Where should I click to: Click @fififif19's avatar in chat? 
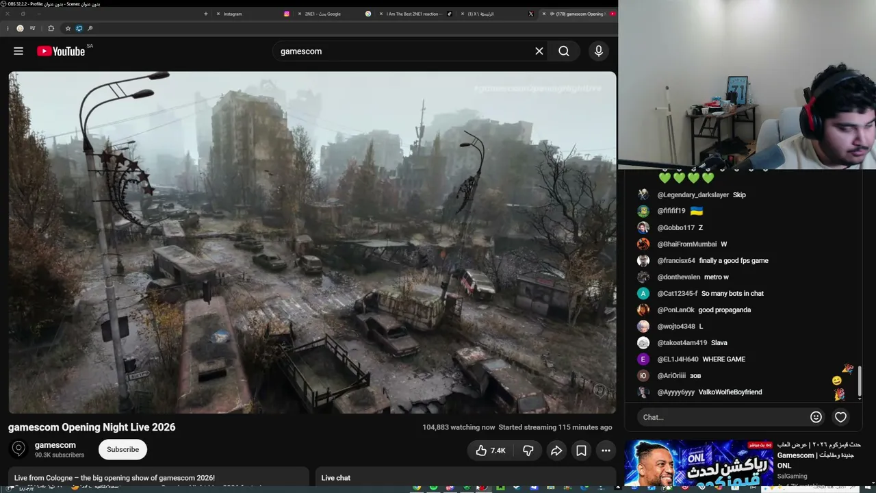click(643, 211)
